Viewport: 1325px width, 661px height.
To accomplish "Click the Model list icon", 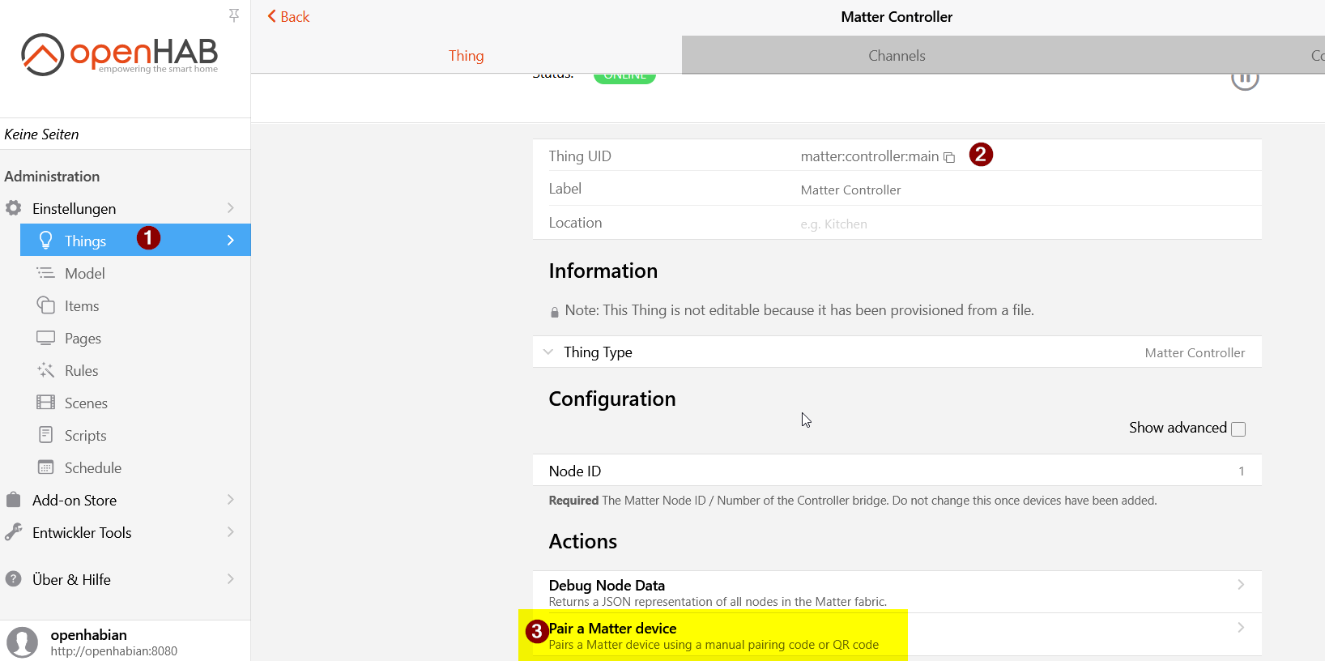I will coord(46,273).
